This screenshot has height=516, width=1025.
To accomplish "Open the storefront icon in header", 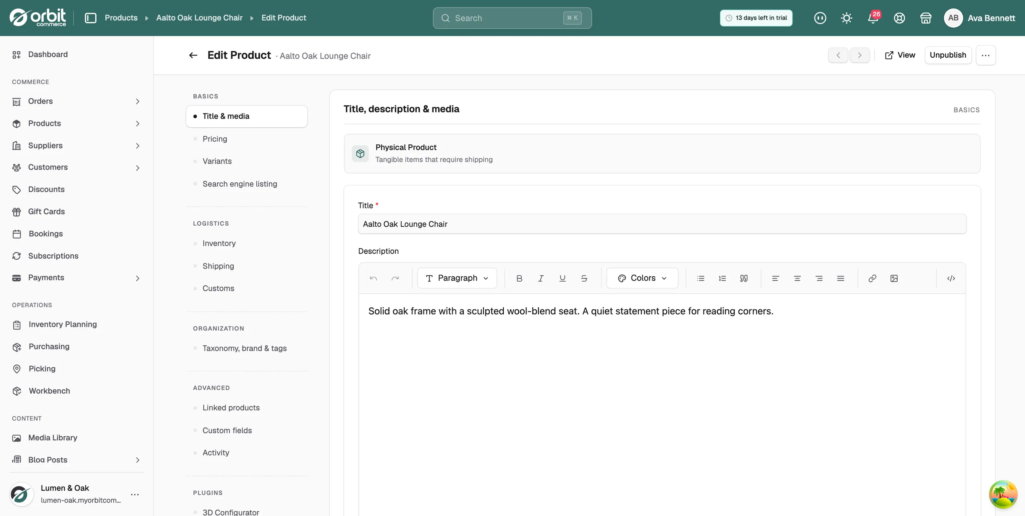I will (926, 18).
